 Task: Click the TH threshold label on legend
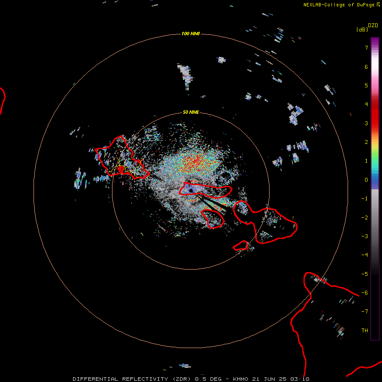[365, 331]
